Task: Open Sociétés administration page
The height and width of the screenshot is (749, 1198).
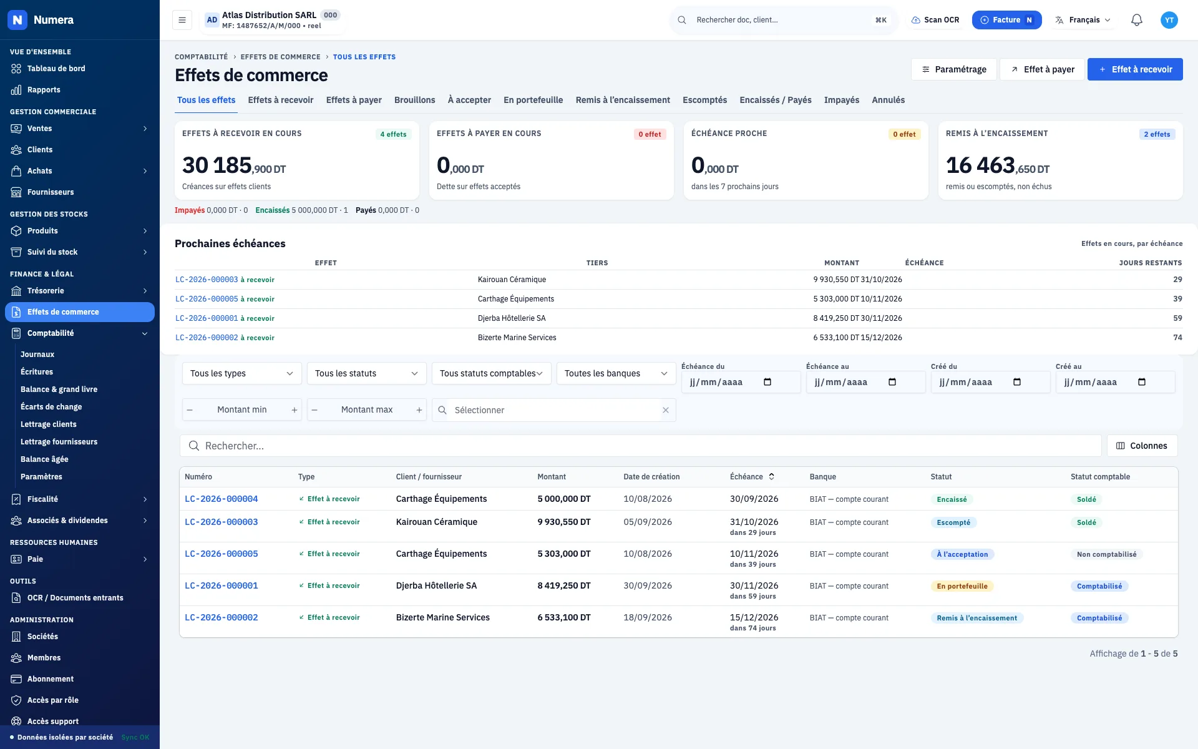Action: pos(80,637)
